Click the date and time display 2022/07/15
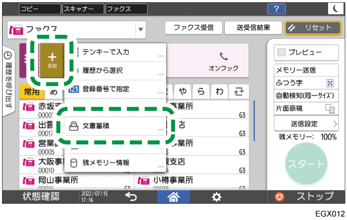 [x=95, y=197]
